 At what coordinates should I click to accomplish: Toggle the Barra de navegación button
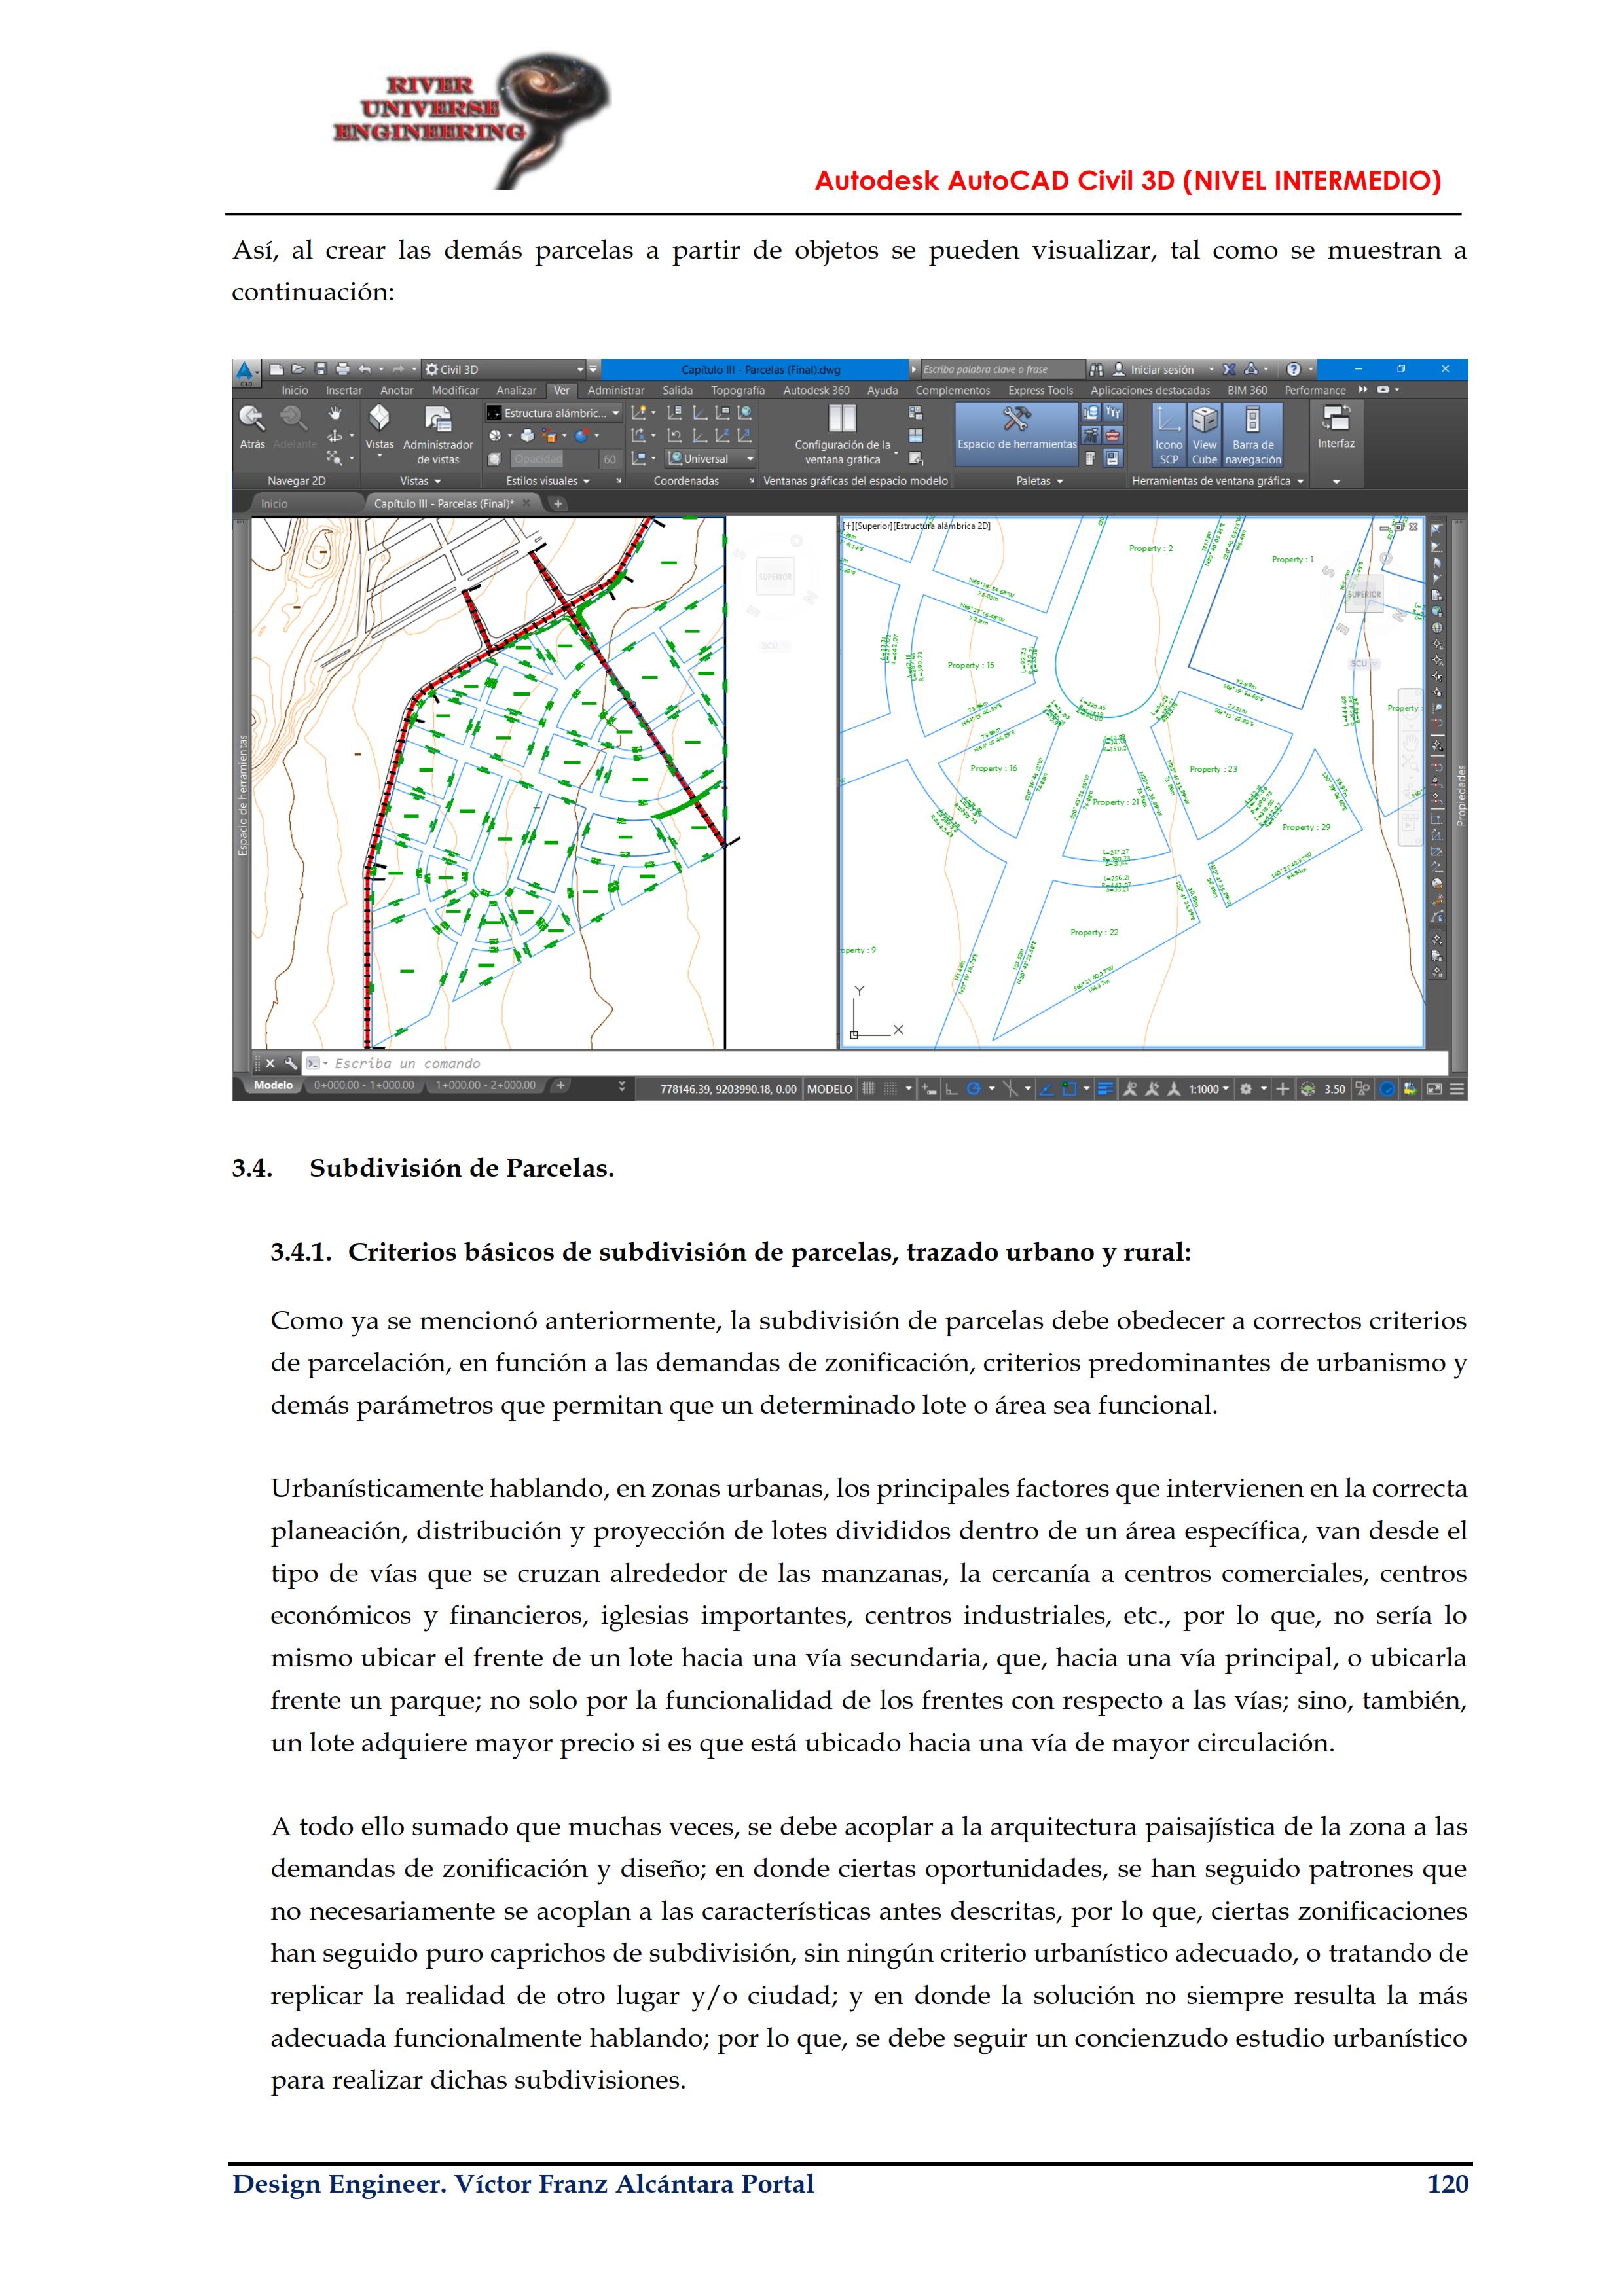[1252, 433]
